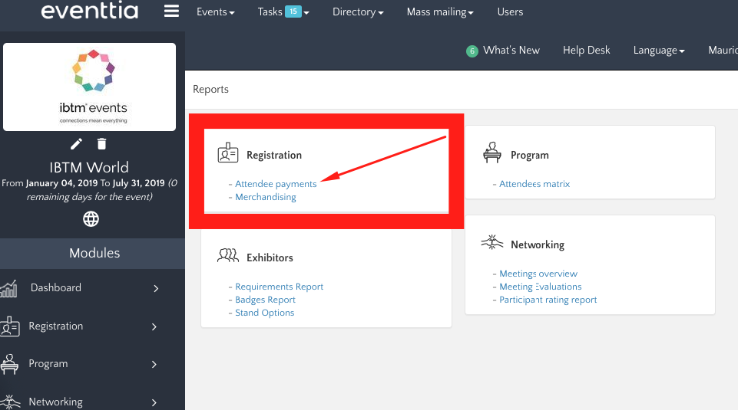Open the Merchandising report link
This screenshot has width=738, height=410.
pos(265,197)
